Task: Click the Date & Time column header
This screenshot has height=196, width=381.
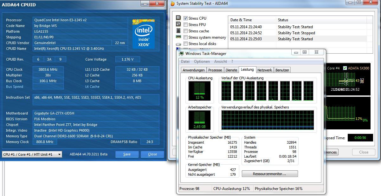Action: tap(252, 20)
